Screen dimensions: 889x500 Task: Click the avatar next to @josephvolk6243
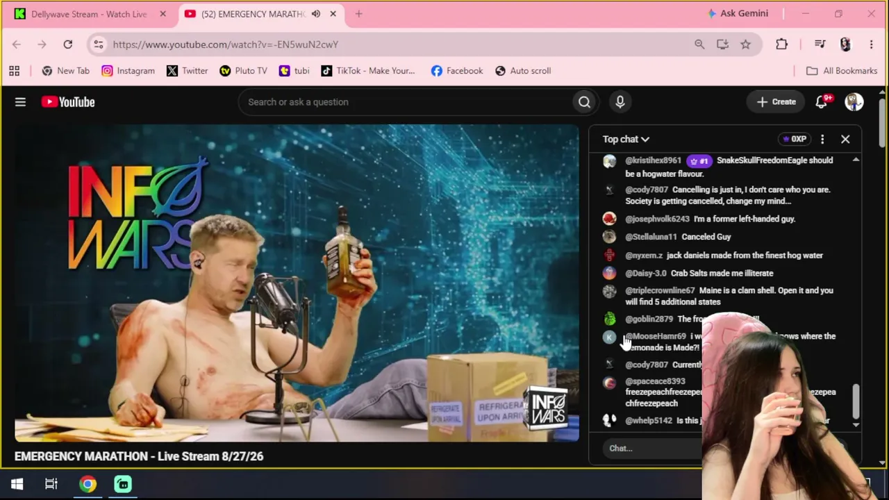coord(609,219)
